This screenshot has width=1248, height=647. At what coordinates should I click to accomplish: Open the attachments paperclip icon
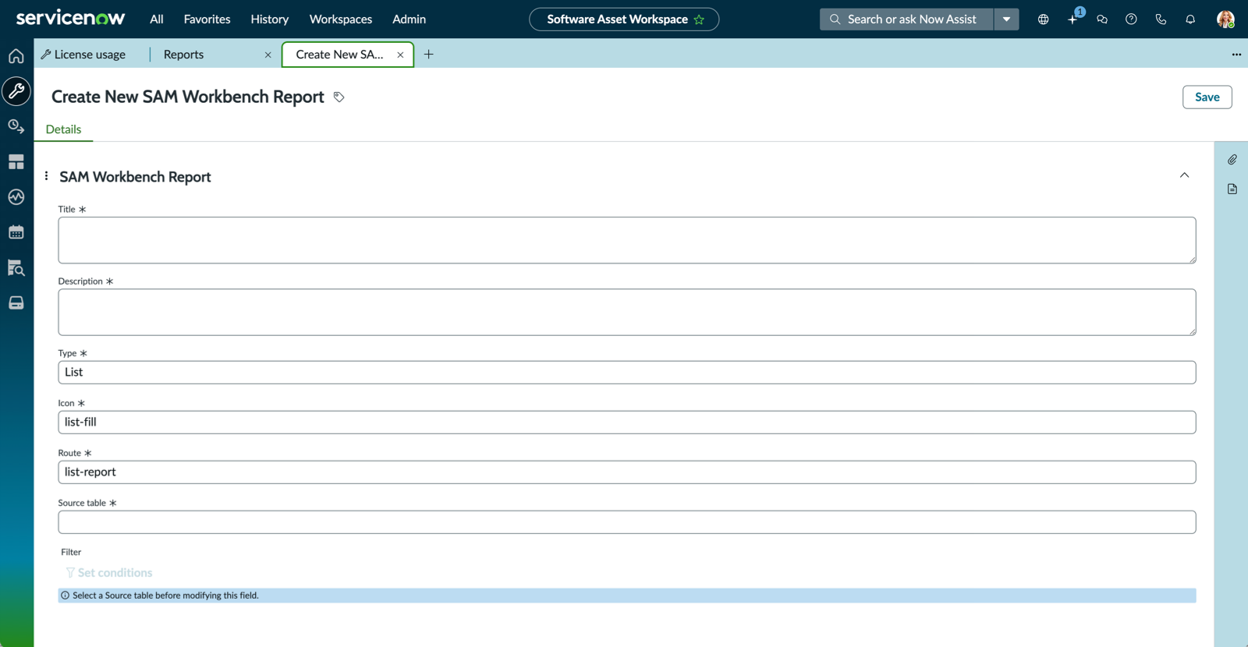click(x=1232, y=160)
